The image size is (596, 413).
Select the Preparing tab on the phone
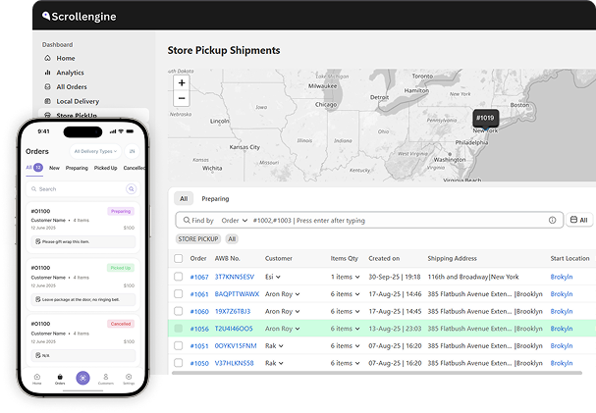[77, 168]
